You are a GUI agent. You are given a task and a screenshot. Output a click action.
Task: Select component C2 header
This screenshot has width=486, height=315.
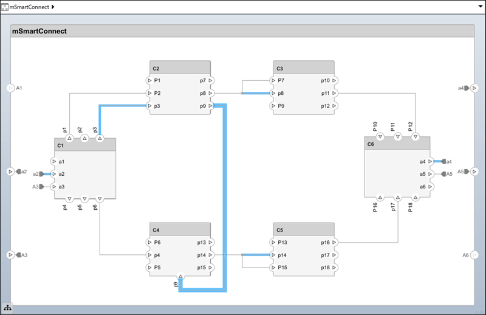pos(180,67)
